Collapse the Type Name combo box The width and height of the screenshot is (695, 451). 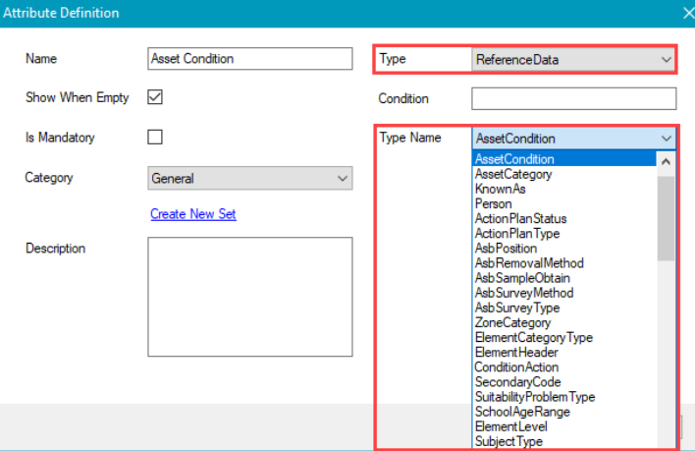click(667, 139)
